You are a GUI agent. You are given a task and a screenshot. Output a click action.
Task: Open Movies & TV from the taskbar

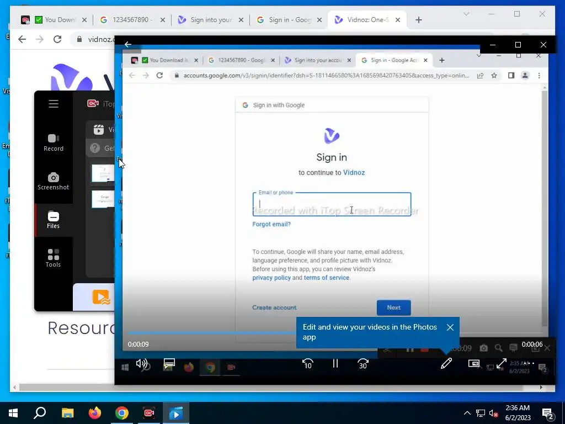click(176, 413)
